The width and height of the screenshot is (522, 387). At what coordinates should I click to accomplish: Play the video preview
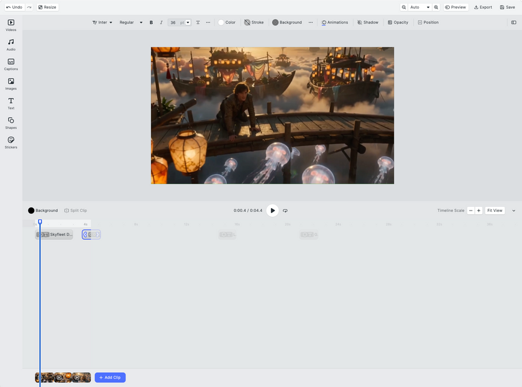[272, 211]
